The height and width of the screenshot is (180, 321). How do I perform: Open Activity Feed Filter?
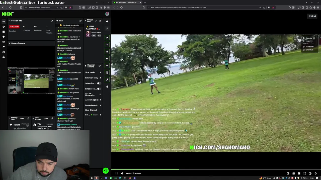[x=22, y=118]
